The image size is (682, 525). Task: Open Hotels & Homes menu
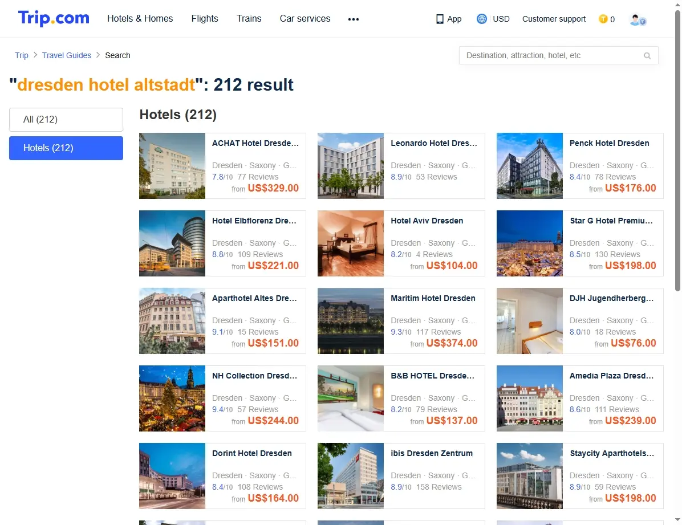[140, 19]
